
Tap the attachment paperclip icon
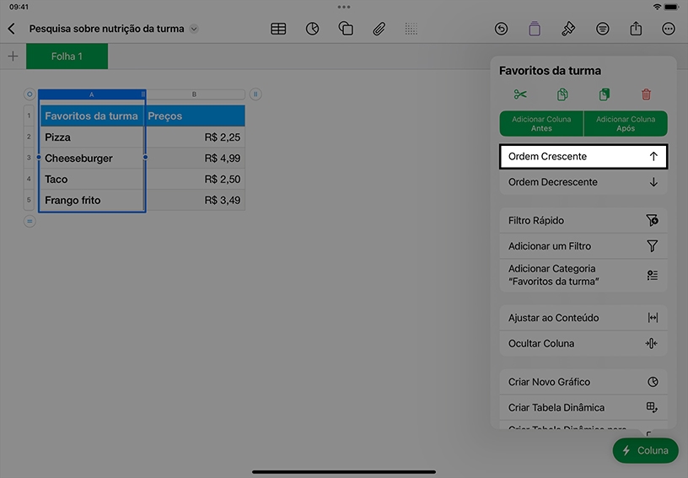pos(379,29)
